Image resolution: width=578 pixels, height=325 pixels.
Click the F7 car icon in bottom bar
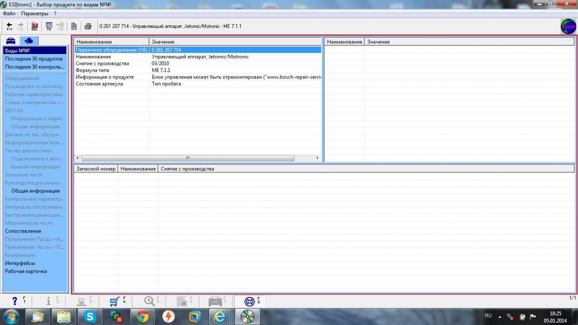pos(217,301)
